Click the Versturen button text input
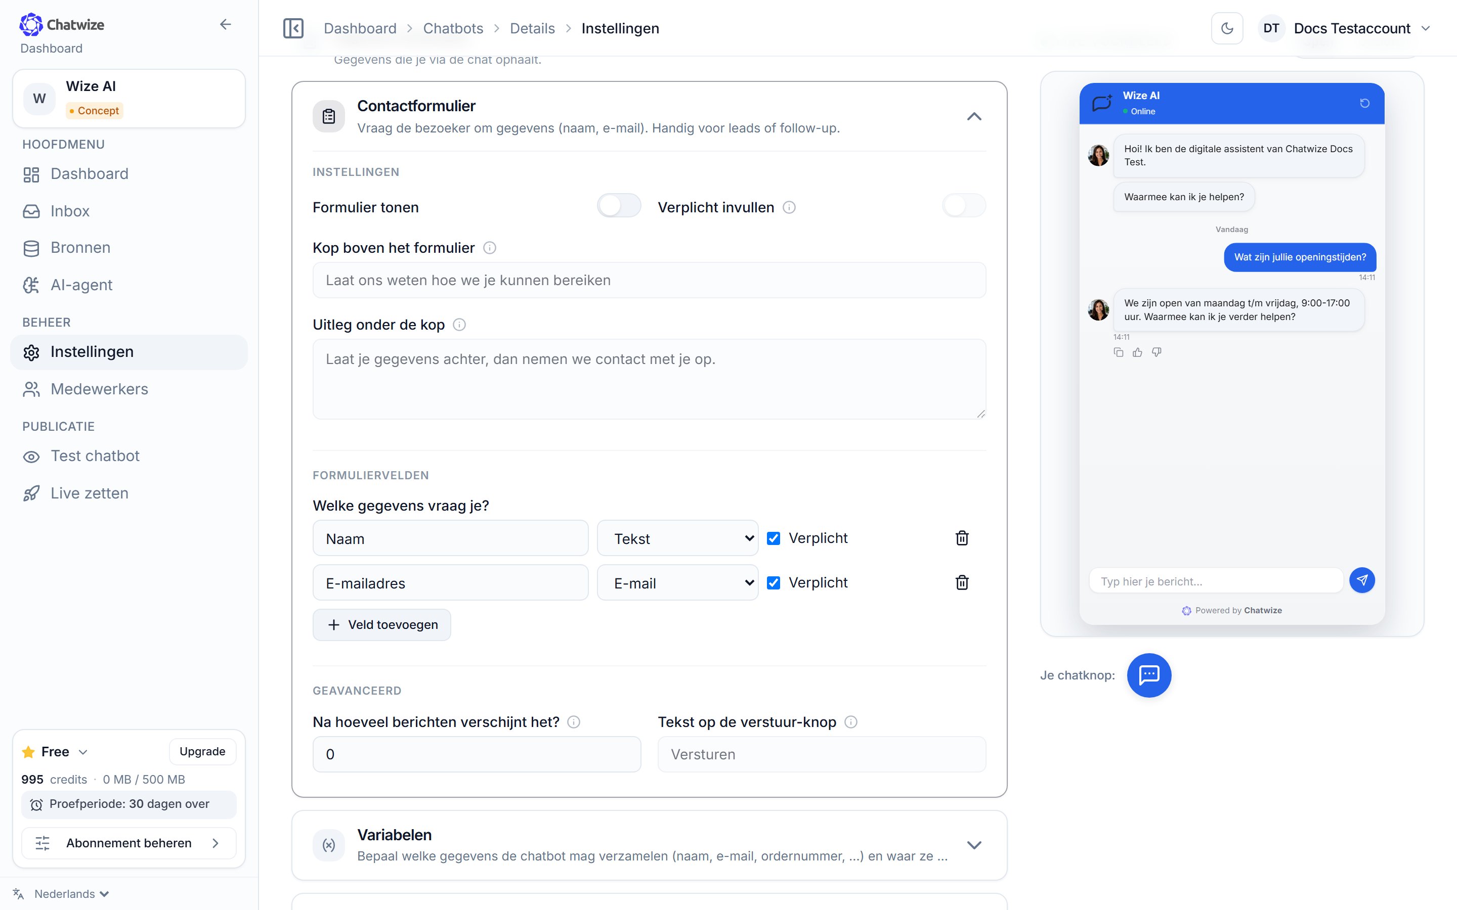The image size is (1457, 910). (822, 755)
